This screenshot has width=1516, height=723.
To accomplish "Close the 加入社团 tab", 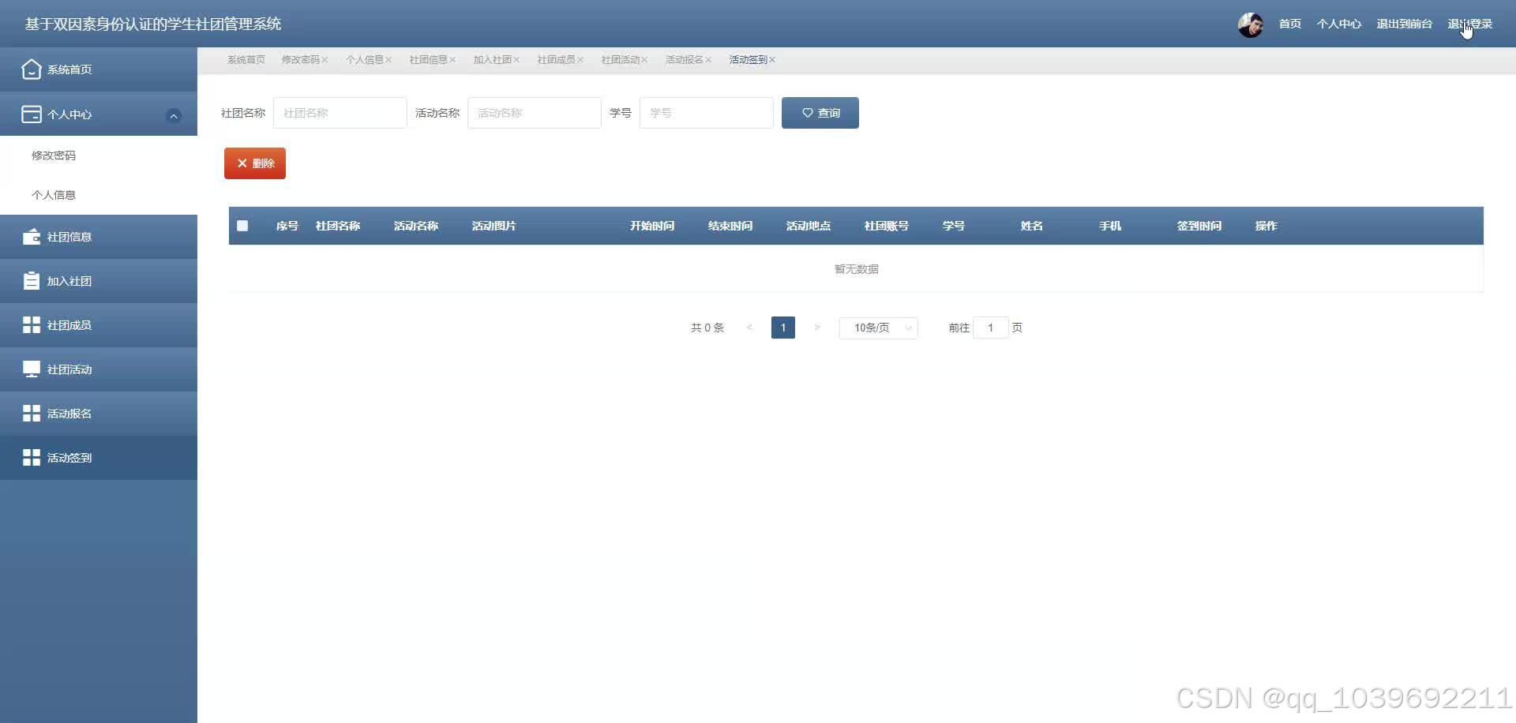I will [x=516, y=60].
